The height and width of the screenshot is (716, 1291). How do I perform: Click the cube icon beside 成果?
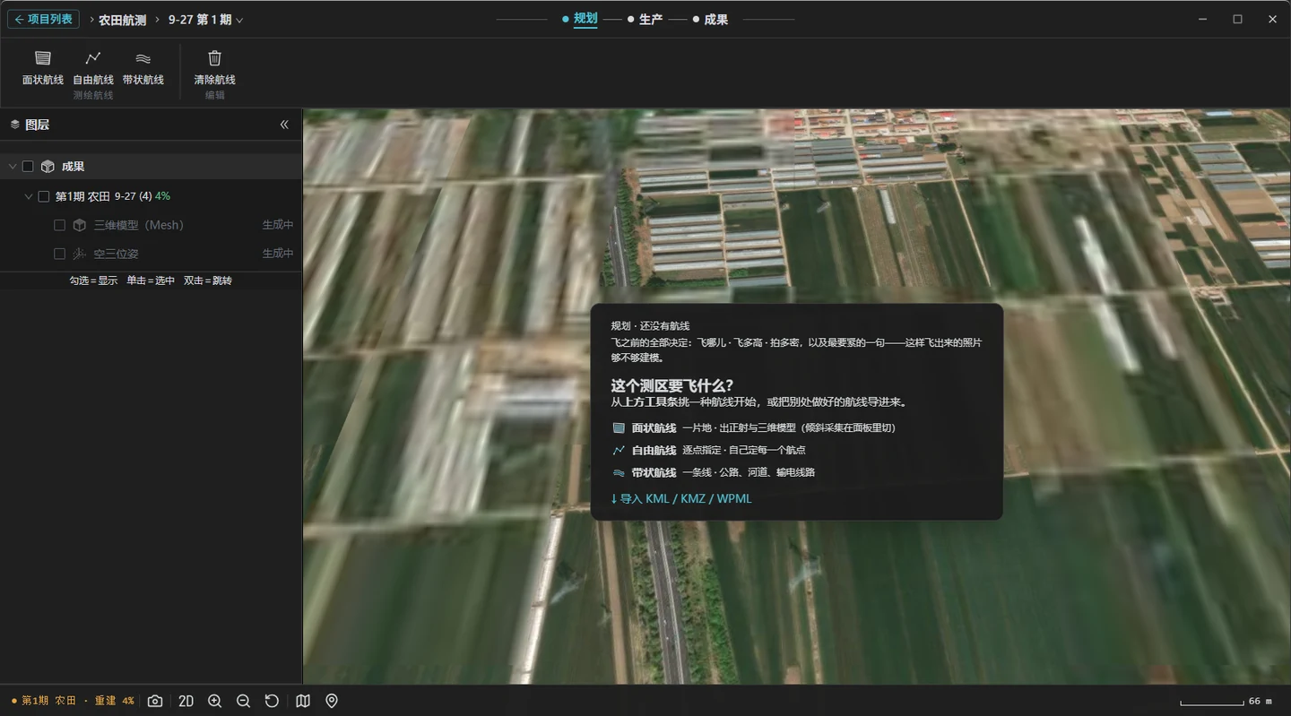click(48, 167)
